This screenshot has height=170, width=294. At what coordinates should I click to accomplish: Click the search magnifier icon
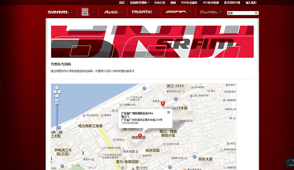coord(256,13)
